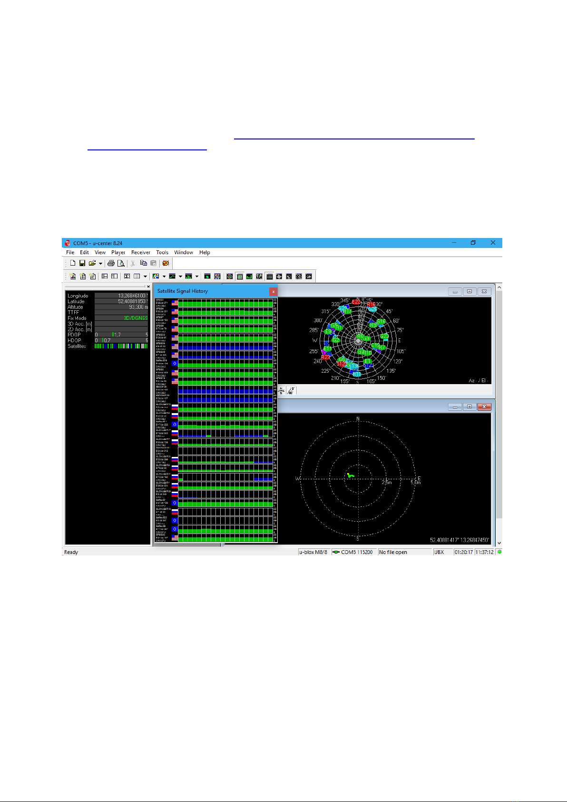This screenshot has width=567, height=802.
Task: Open the Receiver menu
Action: 141,252
